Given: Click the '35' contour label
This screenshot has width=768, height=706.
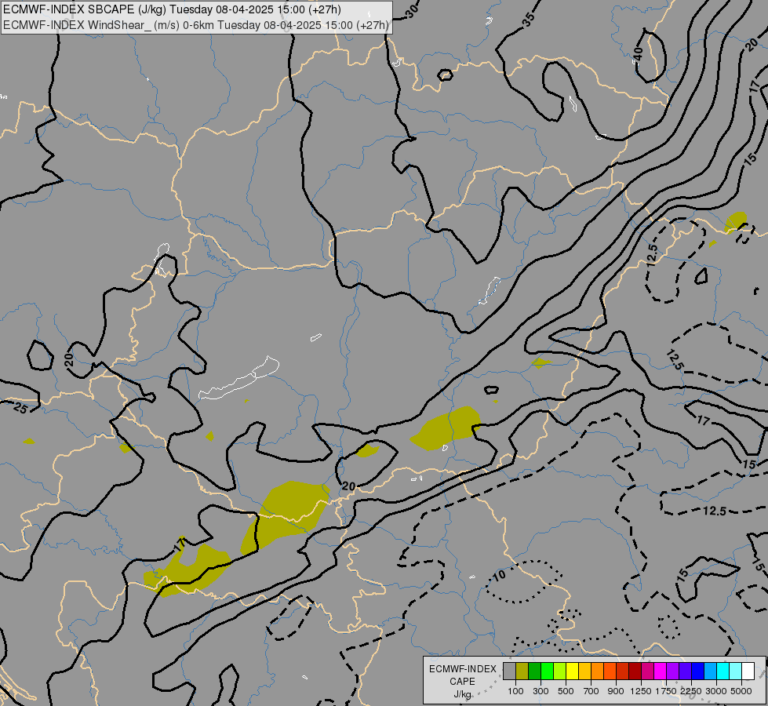Looking at the screenshot, I should tap(528, 20).
